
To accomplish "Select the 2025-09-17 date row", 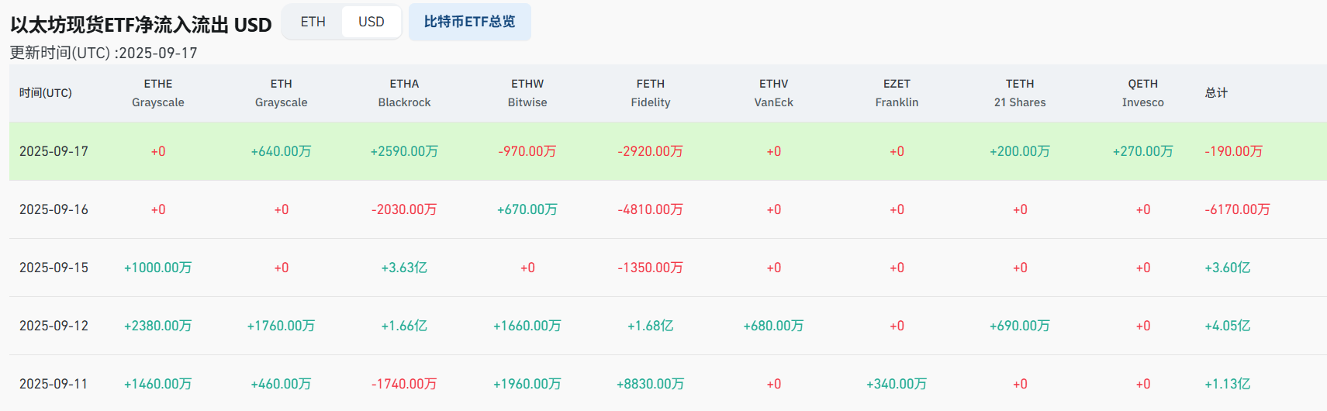I will (54, 151).
